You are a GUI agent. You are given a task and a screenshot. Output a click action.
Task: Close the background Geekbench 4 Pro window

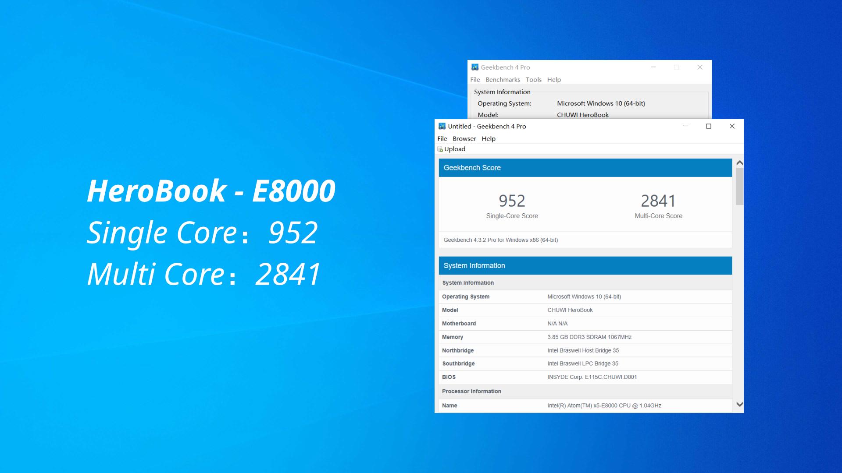pyautogui.click(x=700, y=67)
